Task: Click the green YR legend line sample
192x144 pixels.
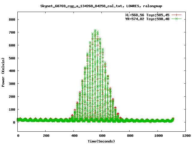Action: click(176, 19)
